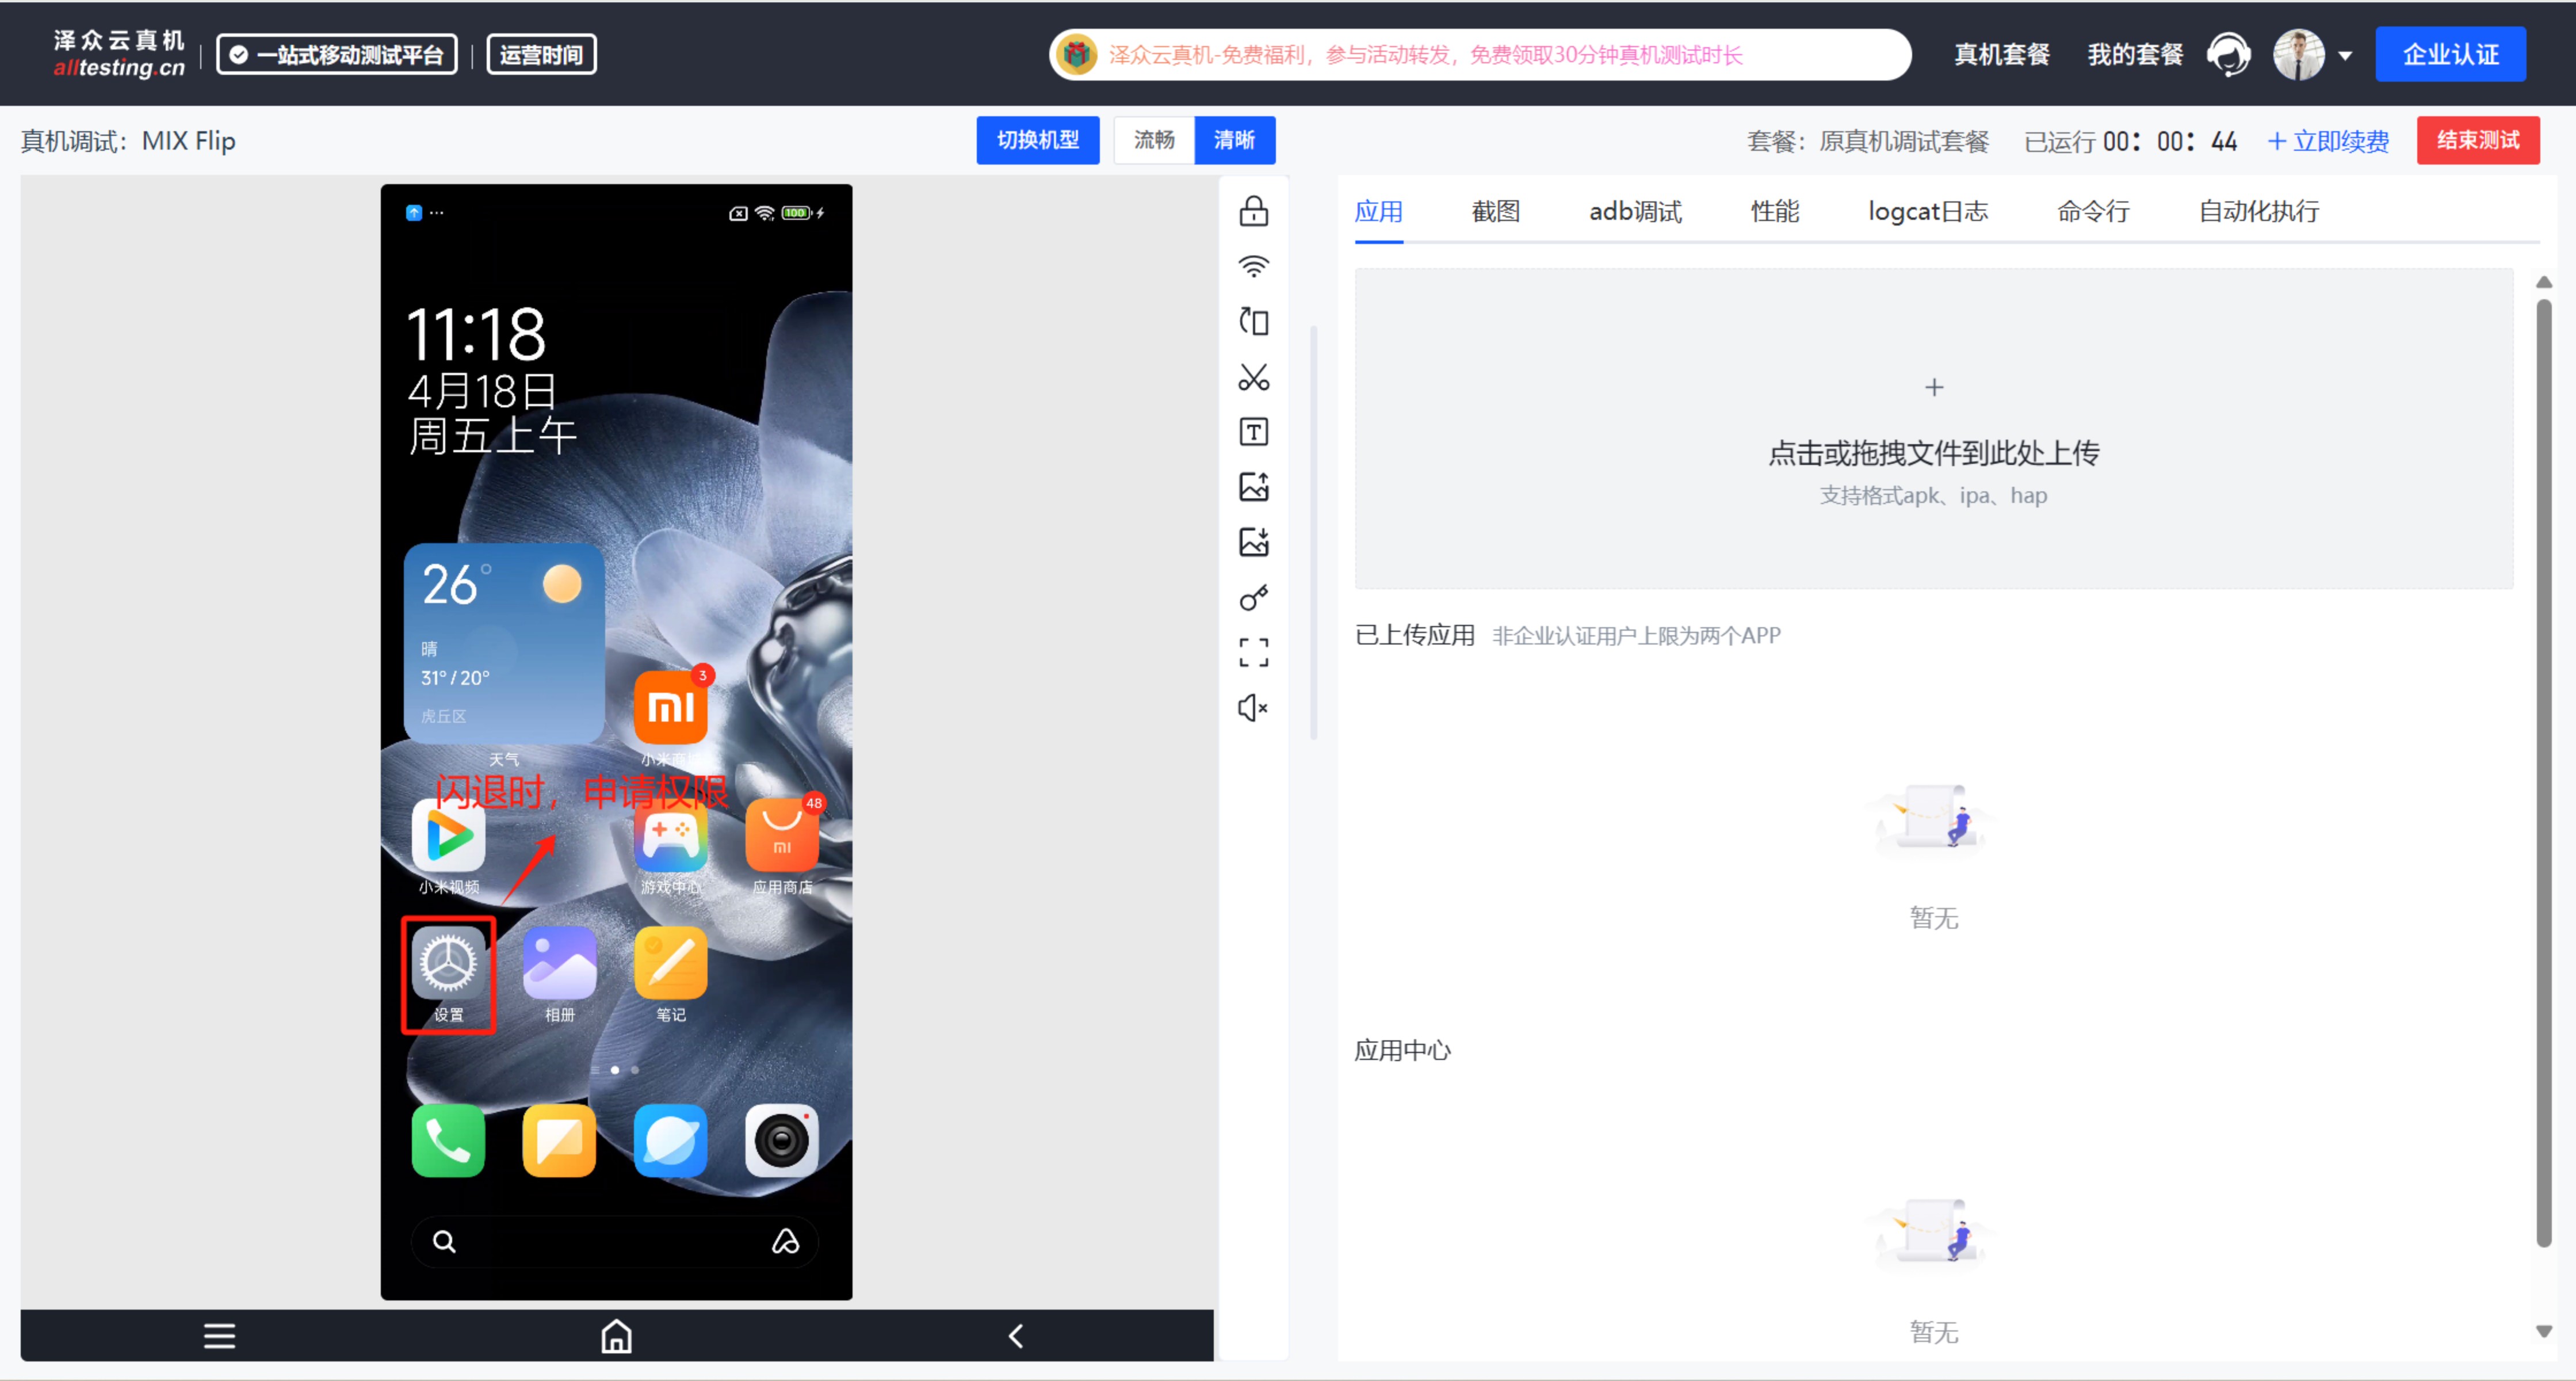
Task: Select 清晰 quality mode
Action: [1234, 140]
